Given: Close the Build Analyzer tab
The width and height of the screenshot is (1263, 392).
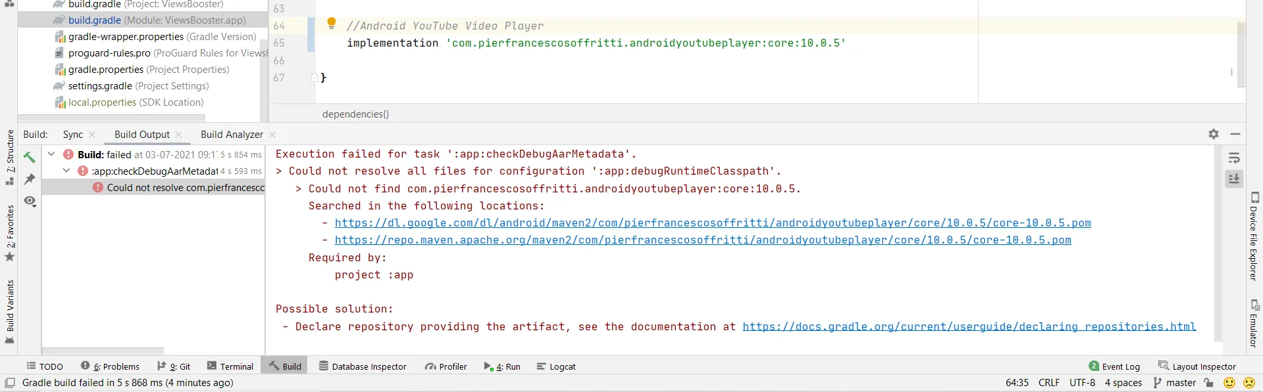Looking at the screenshot, I should click(272, 135).
